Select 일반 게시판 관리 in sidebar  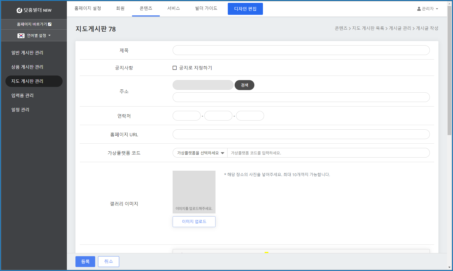27,53
